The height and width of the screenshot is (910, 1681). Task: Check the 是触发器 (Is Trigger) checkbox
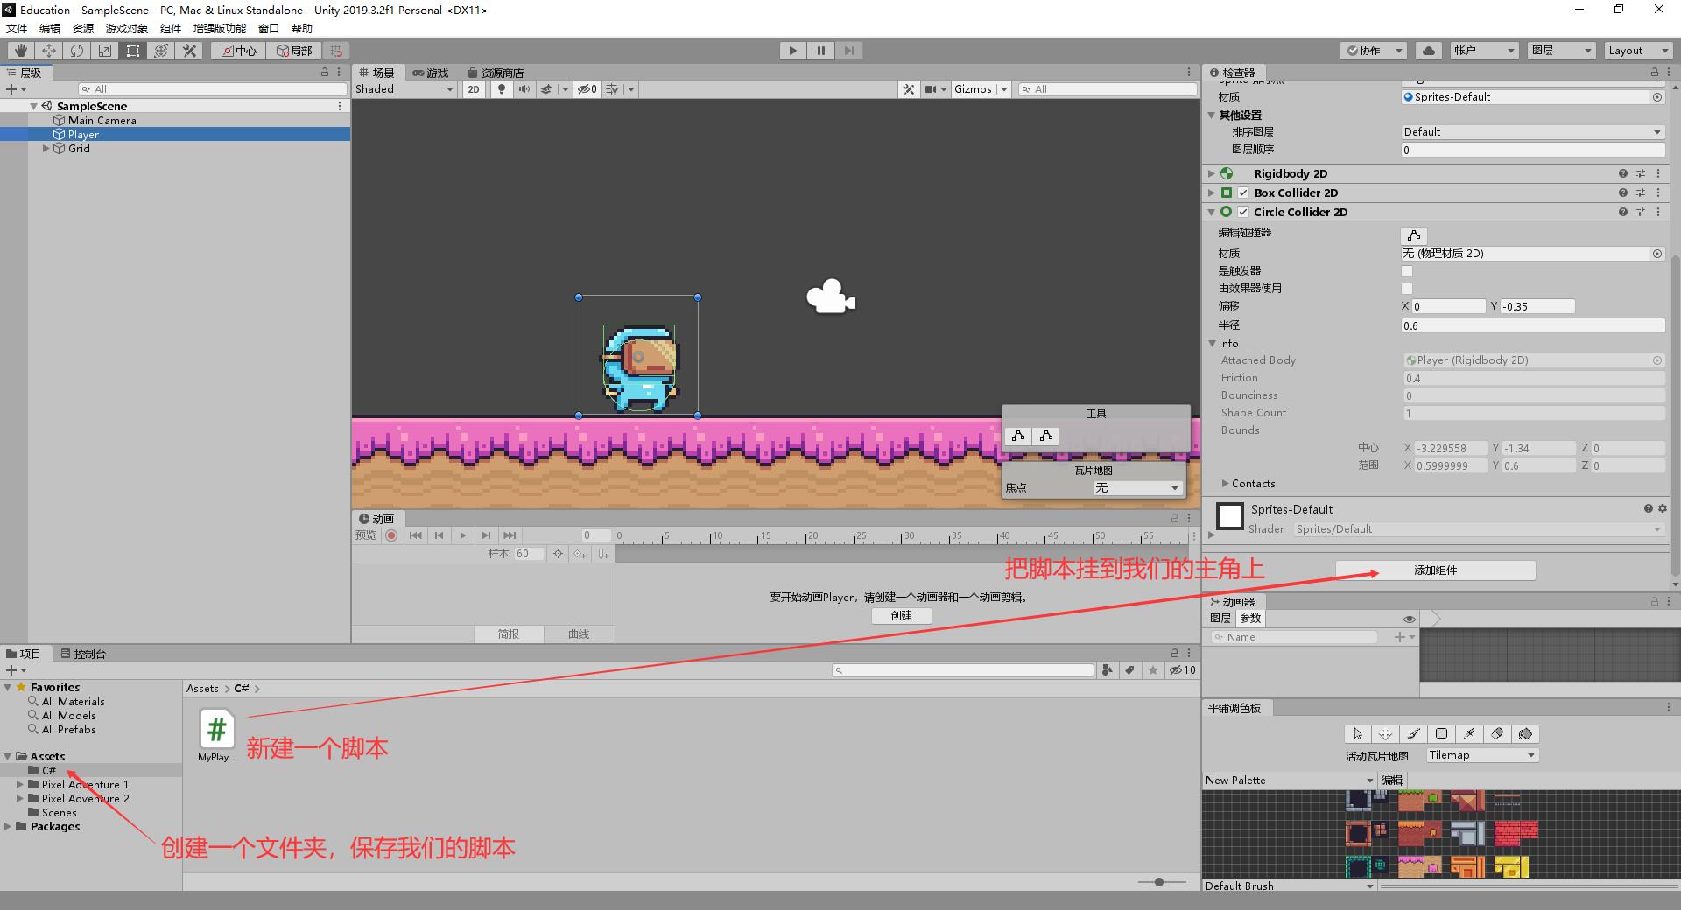coord(1407,271)
